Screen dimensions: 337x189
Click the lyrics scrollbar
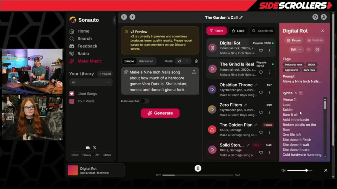(325, 128)
